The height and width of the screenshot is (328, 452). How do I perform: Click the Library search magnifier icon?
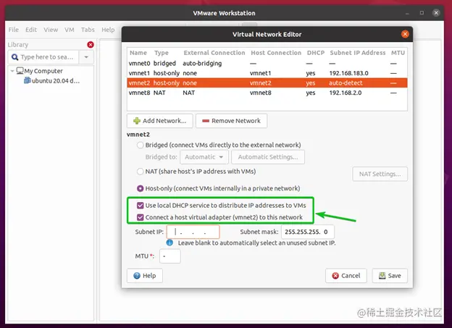14,57
